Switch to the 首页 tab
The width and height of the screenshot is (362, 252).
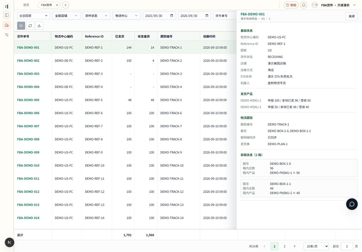[26, 5]
